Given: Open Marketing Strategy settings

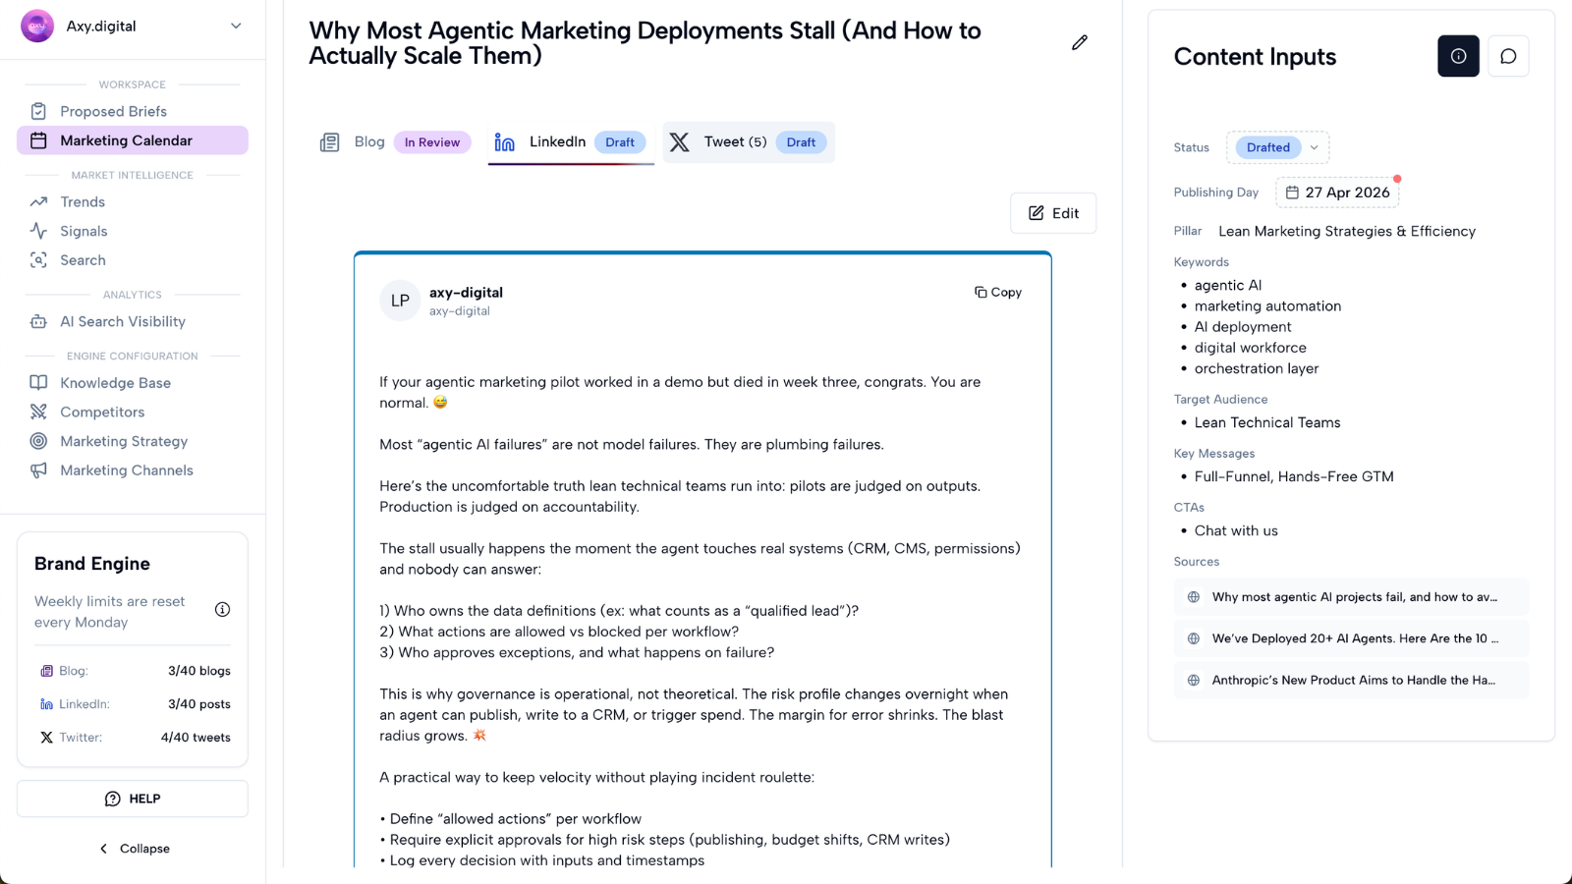Looking at the screenshot, I should [x=133, y=441].
